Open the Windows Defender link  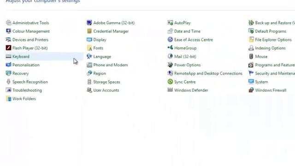191,90
